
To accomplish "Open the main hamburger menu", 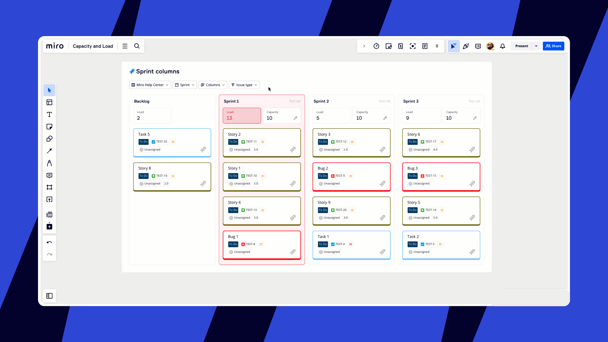I will [x=125, y=46].
